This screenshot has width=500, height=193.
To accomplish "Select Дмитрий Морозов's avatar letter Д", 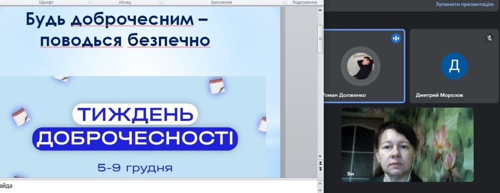I will pos(454,66).
